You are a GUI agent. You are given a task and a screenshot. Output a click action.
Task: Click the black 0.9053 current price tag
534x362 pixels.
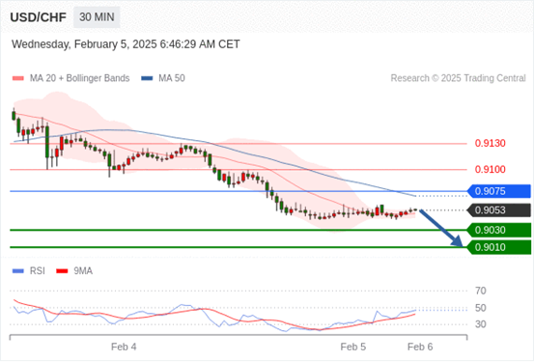(499, 210)
